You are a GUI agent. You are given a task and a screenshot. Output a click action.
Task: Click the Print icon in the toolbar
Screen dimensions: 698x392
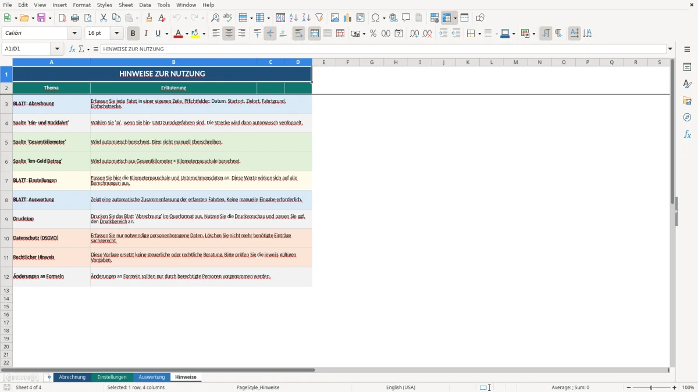[x=75, y=18]
